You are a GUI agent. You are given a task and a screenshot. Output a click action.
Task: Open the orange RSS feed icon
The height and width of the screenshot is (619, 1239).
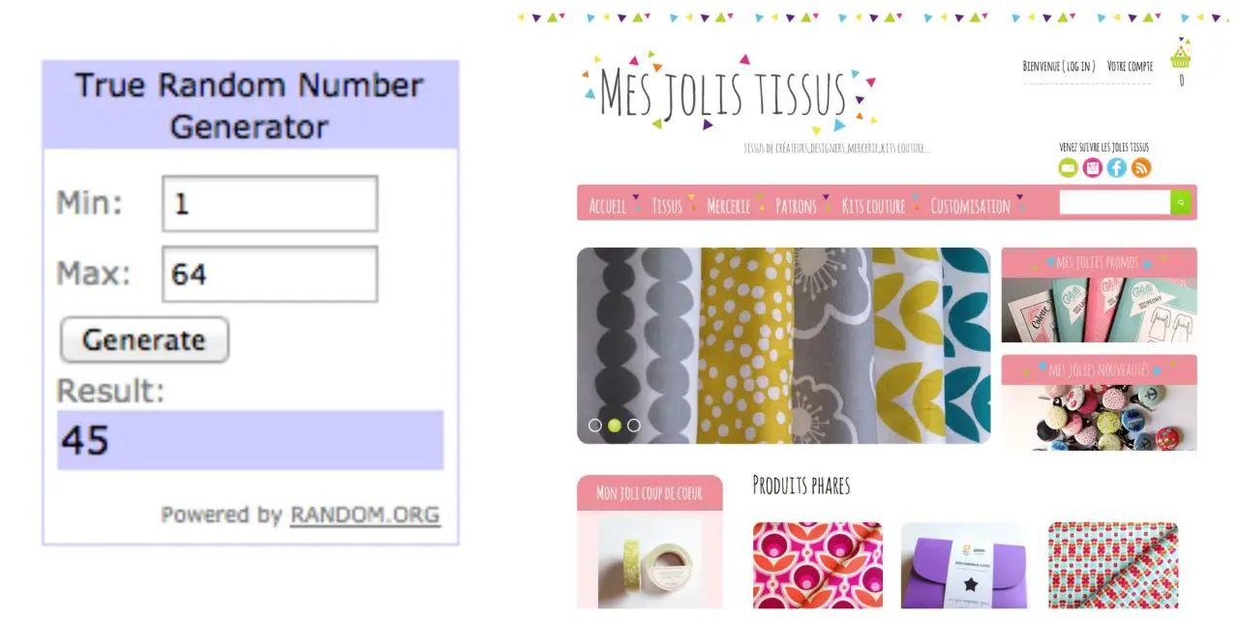(x=1141, y=168)
